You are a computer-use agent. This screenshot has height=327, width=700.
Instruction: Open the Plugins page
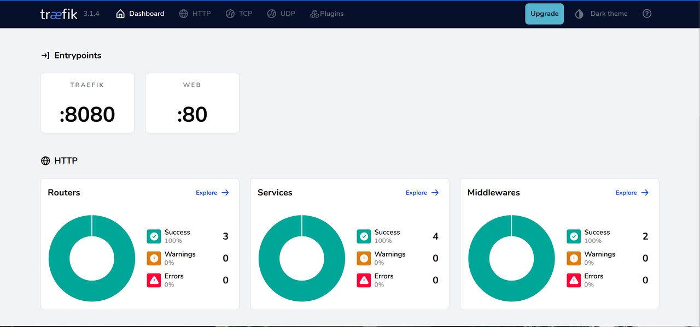point(326,14)
